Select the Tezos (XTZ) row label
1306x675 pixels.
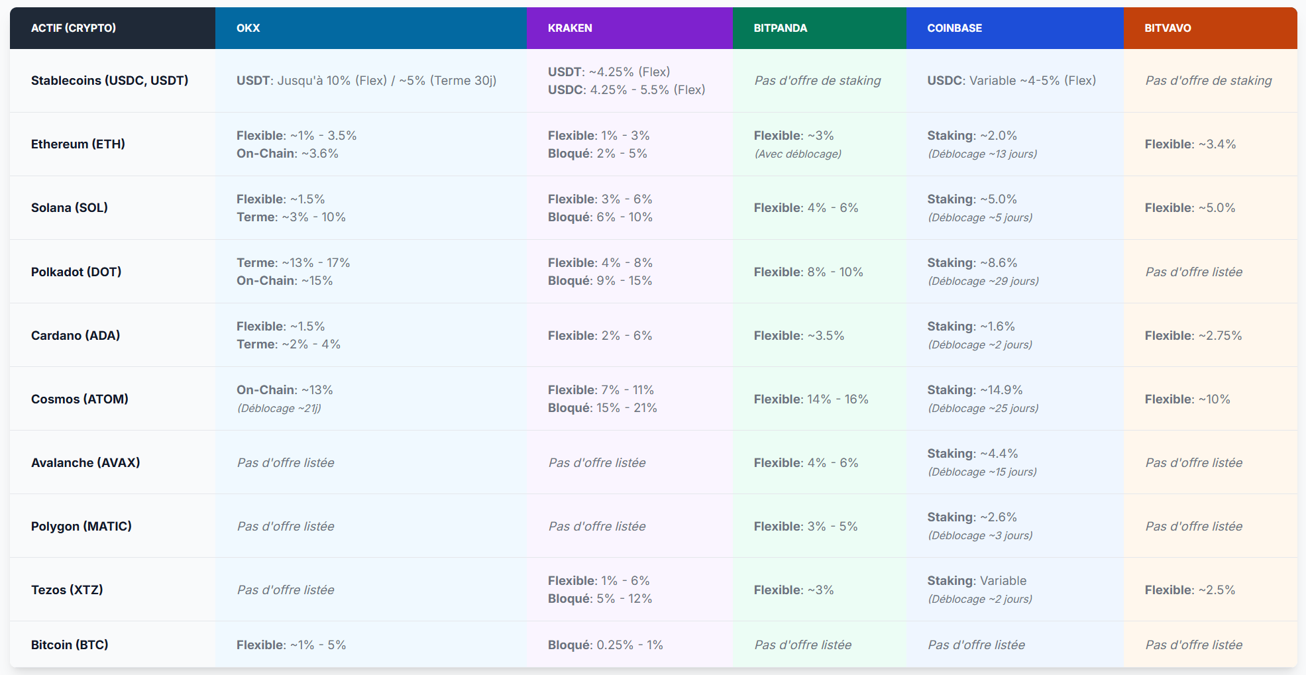pos(67,590)
